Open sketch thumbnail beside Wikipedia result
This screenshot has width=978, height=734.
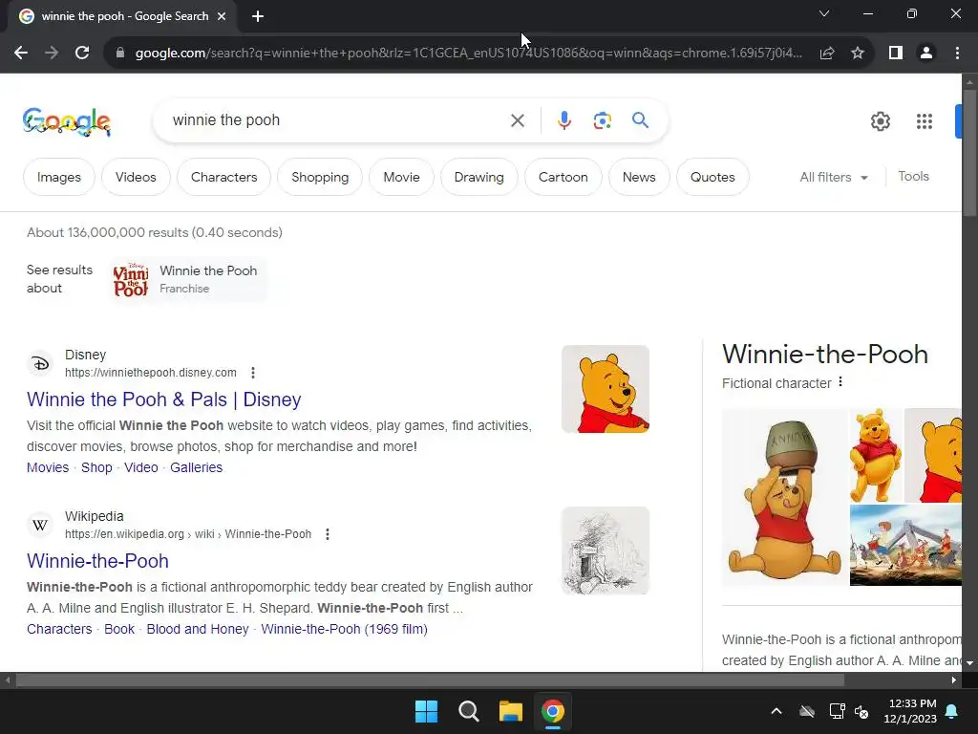tap(605, 550)
